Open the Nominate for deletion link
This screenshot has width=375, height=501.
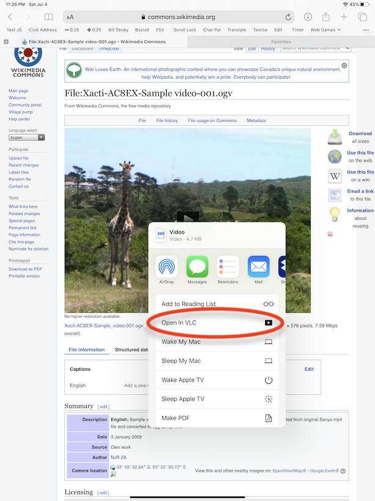click(x=29, y=249)
